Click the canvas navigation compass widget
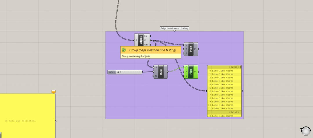 (x=305, y=131)
